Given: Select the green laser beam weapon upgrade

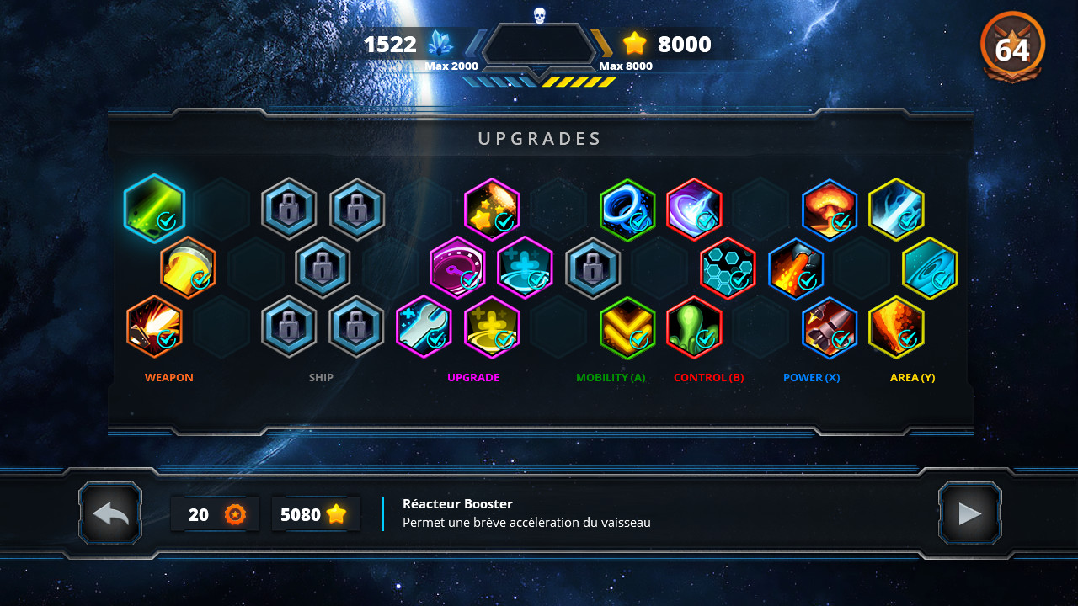Looking at the screenshot, I should (x=154, y=209).
